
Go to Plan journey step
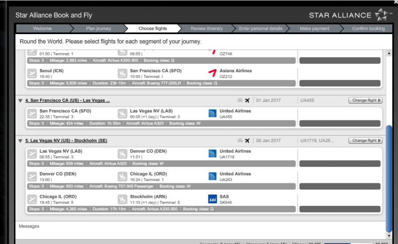point(99,28)
